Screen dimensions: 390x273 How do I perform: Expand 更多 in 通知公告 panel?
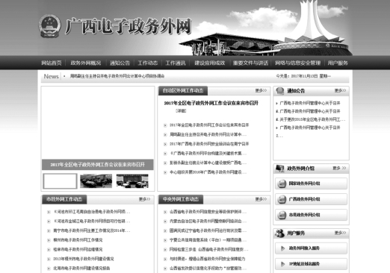tap(340, 91)
